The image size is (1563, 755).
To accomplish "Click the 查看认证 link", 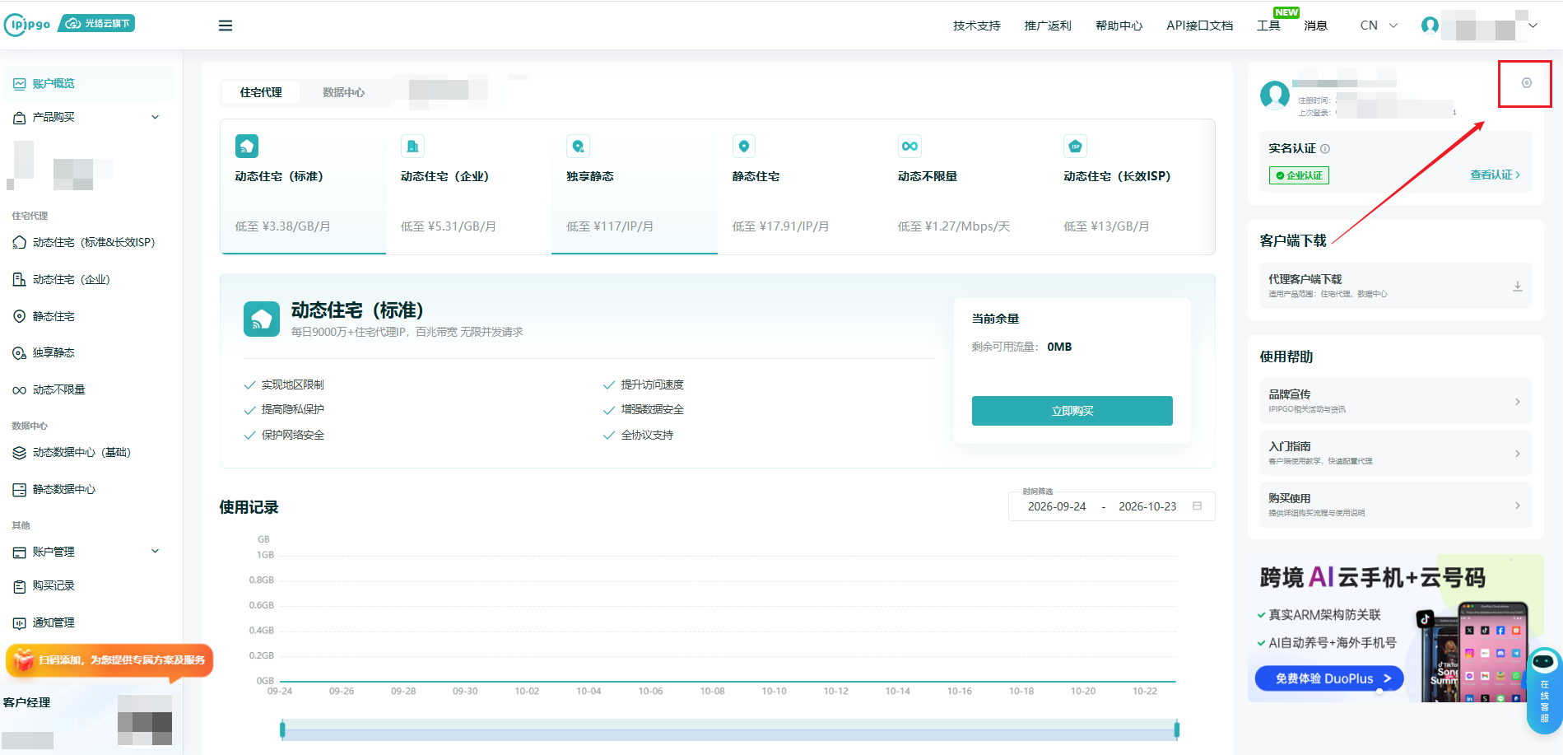I will click(1495, 175).
